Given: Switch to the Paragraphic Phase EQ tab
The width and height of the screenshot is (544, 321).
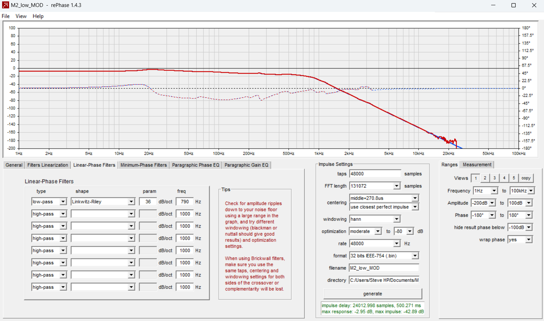Looking at the screenshot, I should tap(196, 165).
